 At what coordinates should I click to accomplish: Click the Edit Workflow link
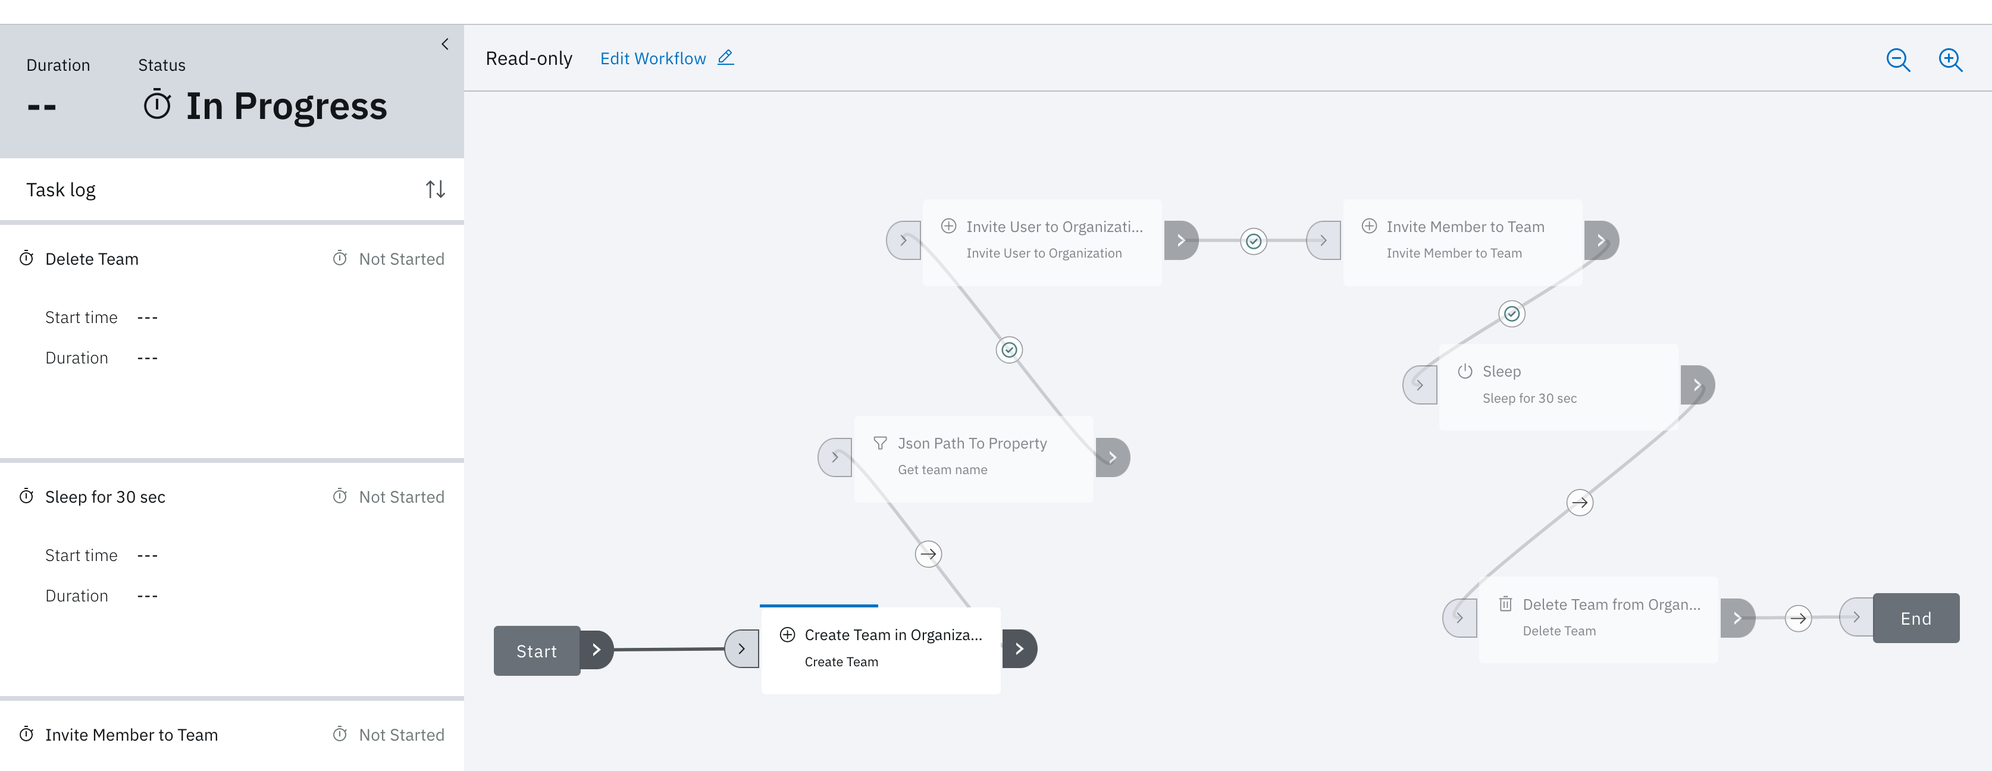653,59
